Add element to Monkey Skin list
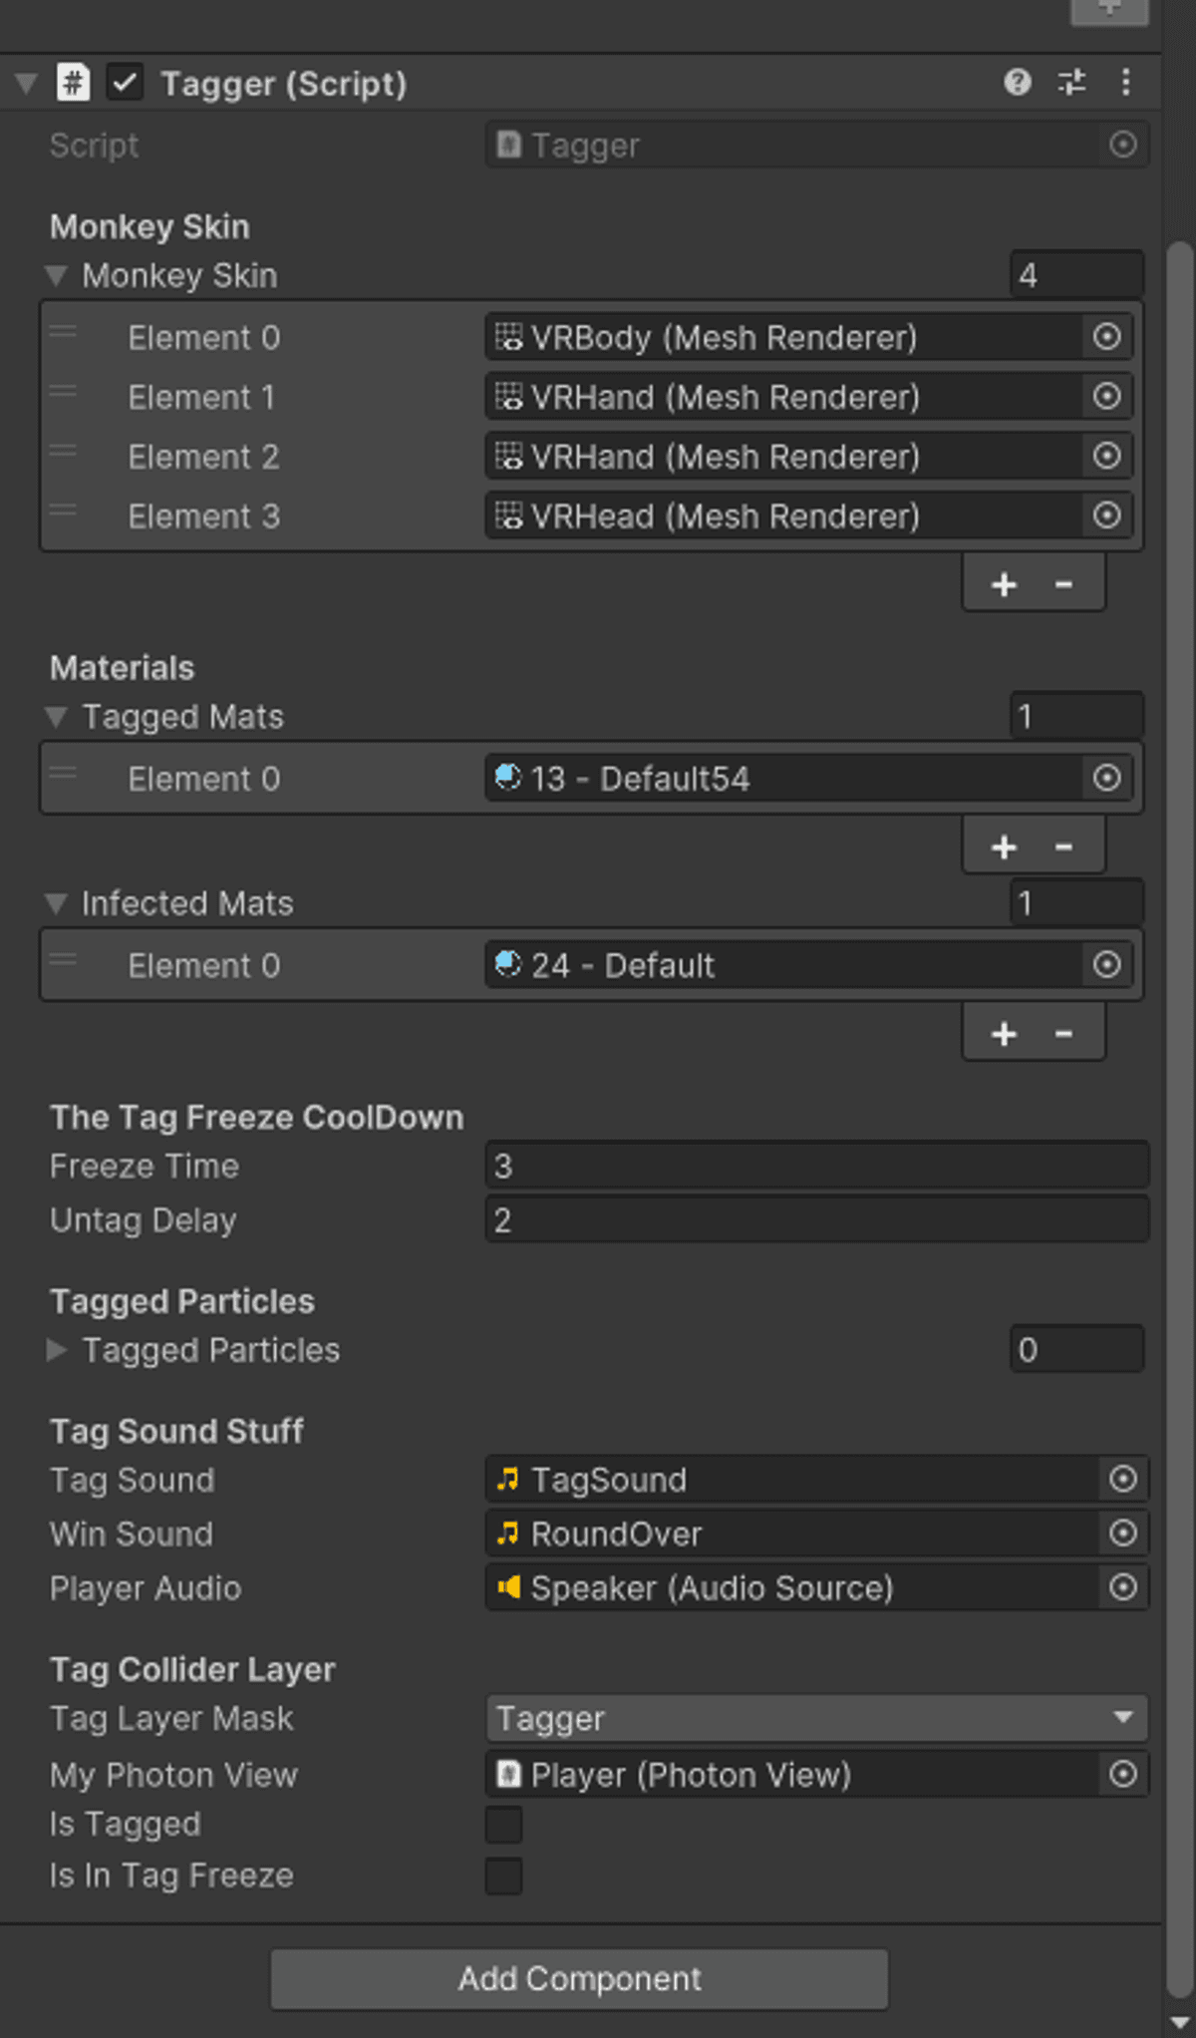The width and height of the screenshot is (1196, 2038). point(1004,584)
